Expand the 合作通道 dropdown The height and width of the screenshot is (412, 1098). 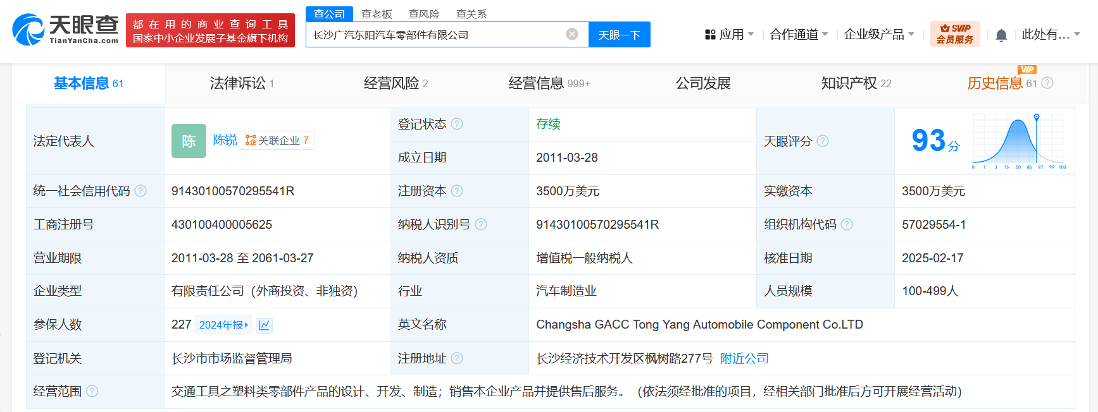(799, 34)
